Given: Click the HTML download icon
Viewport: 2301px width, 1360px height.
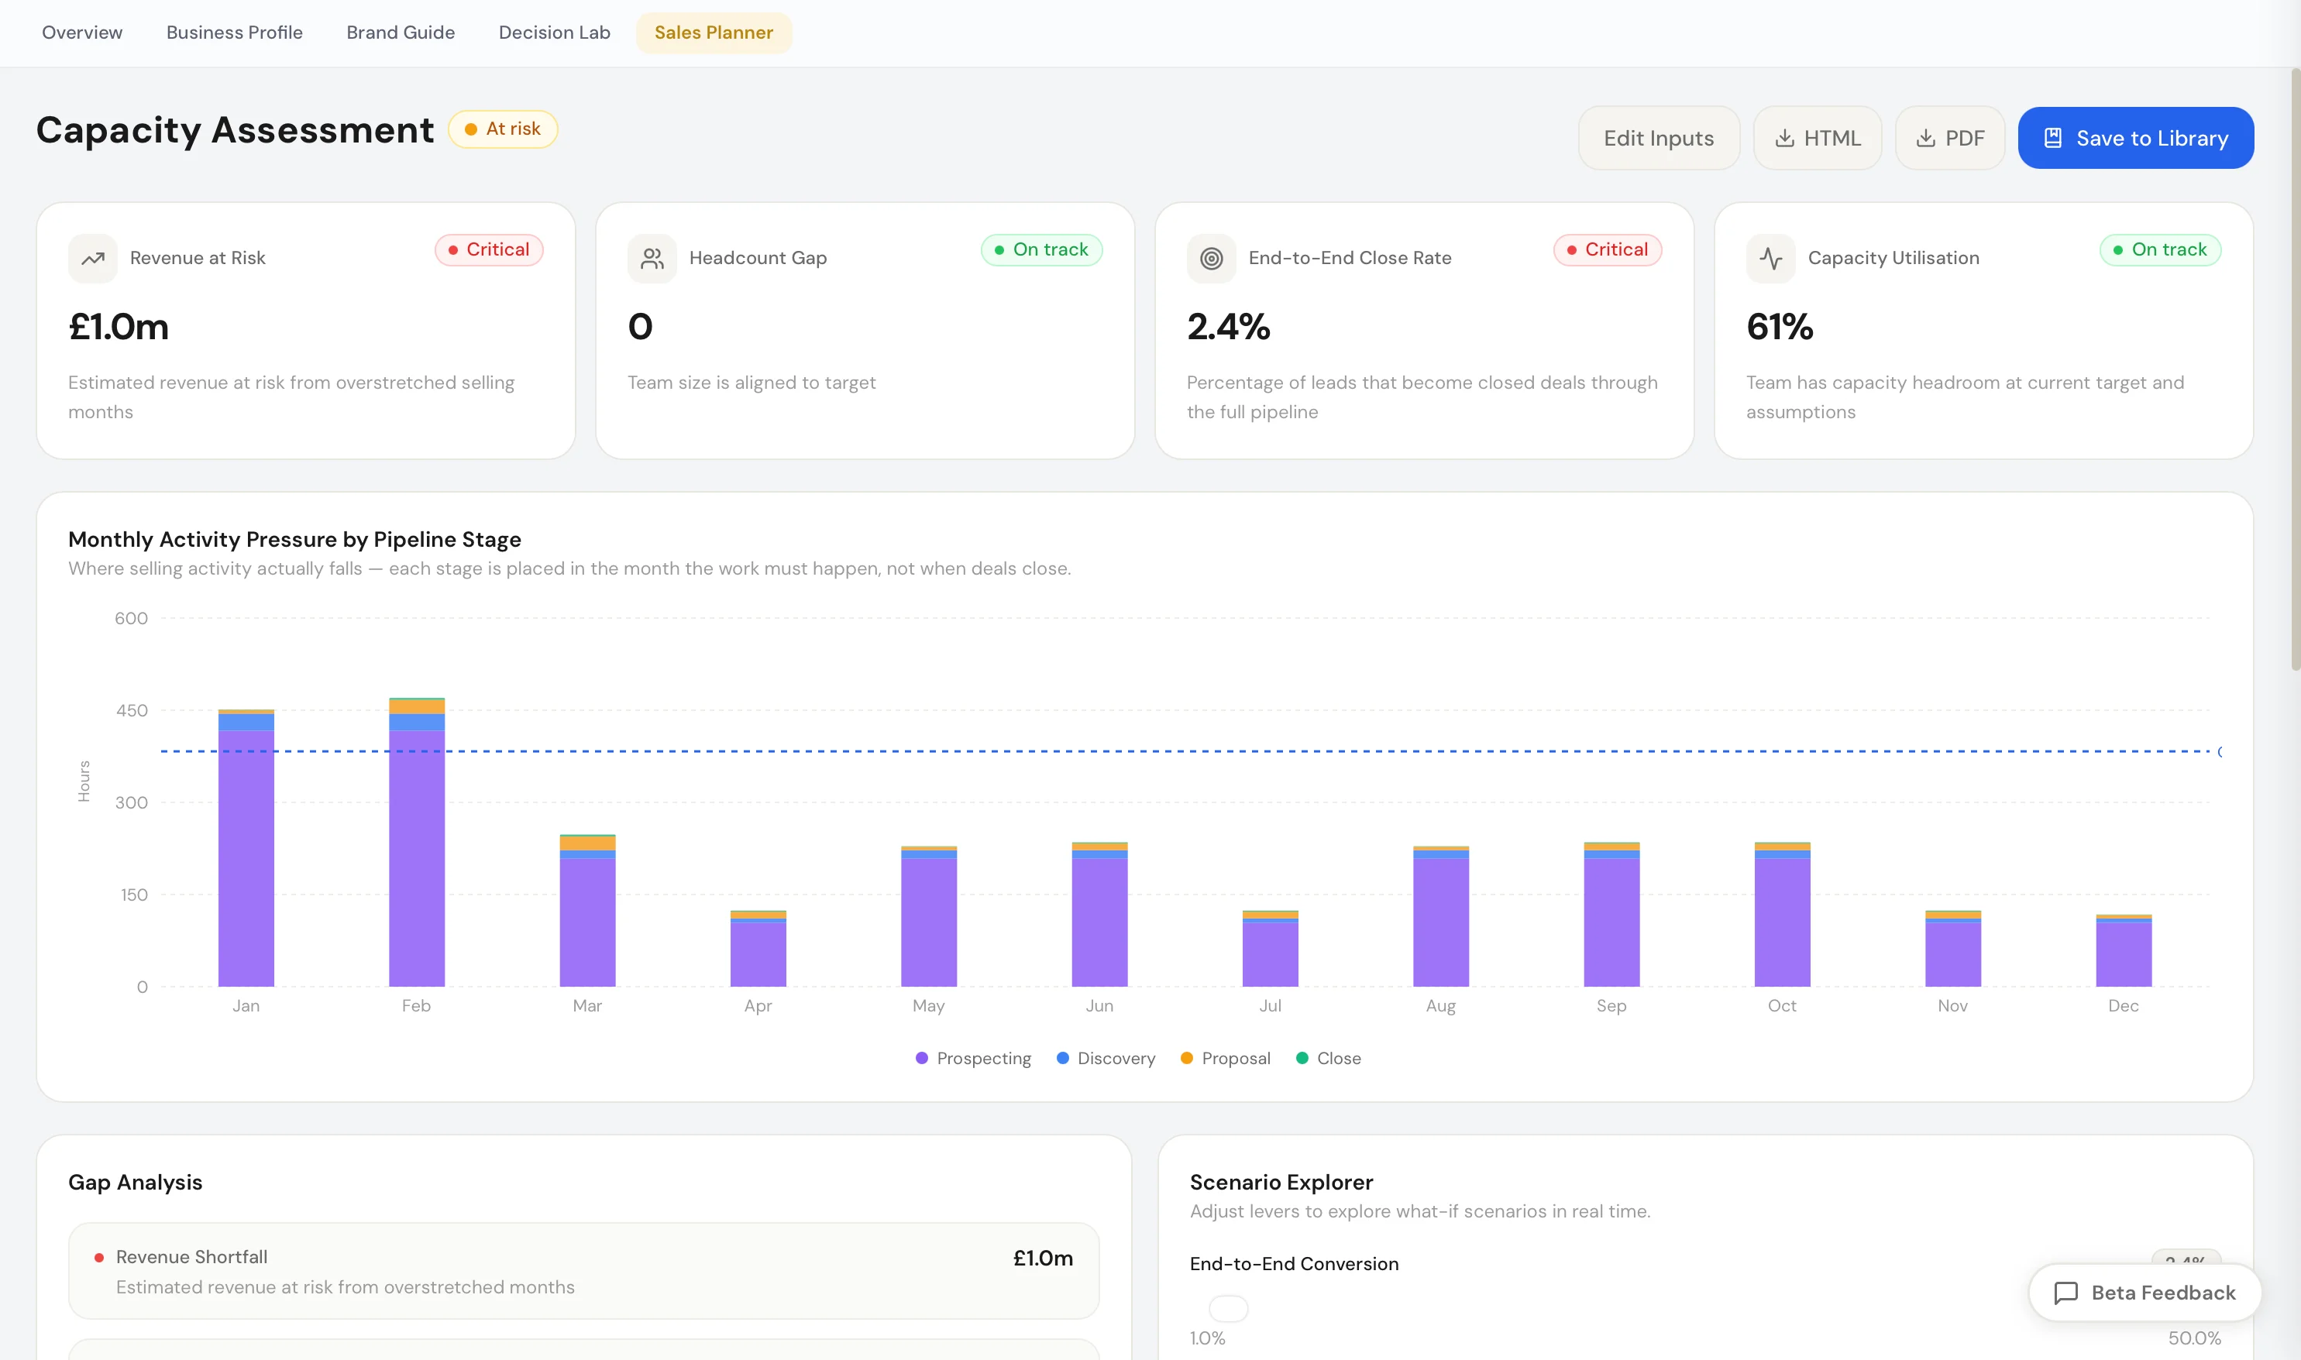Looking at the screenshot, I should (x=1784, y=137).
